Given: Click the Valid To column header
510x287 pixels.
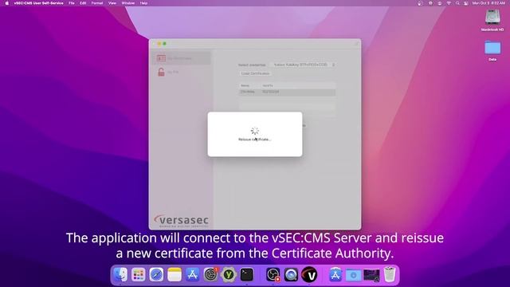Looking at the screenshot, I should (268, 85).
